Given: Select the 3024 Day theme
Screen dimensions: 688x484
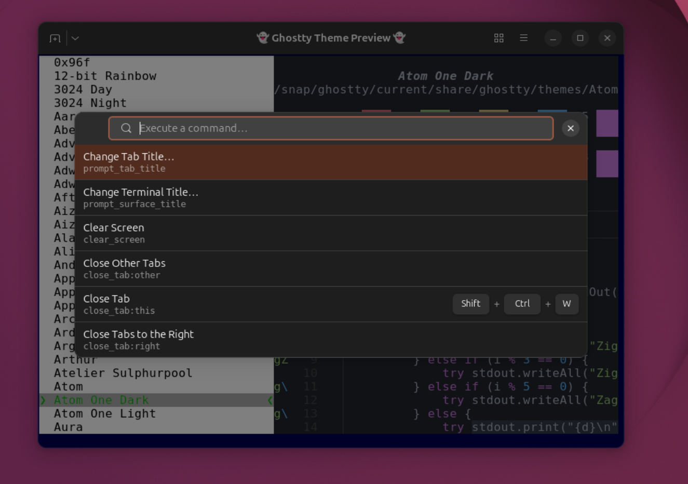Looking at the screenshot, I should (83, 89).
